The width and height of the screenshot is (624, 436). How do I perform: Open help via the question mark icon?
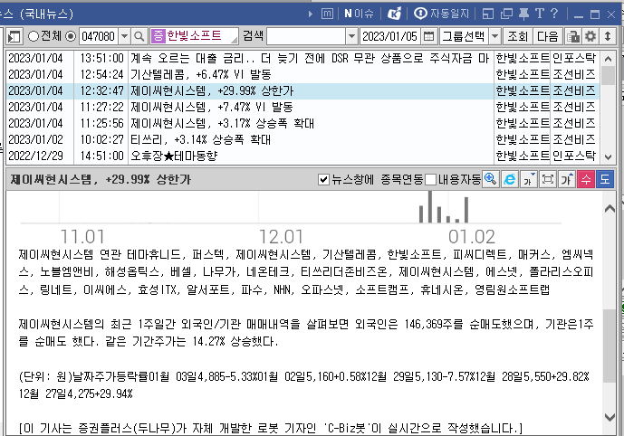coord(554,14)
